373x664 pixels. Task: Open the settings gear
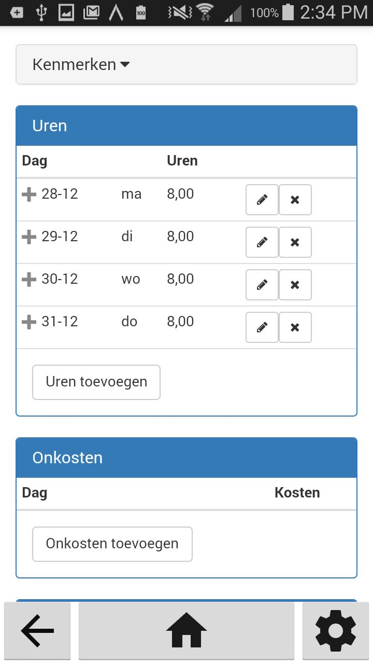(x=335, y=631)
